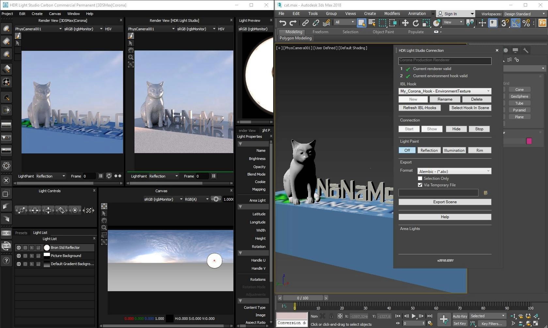This screenshot has height=328, width=548.
Task: Activate the Select Object arrow tool in 3ds Max
Action: point(361,23)
